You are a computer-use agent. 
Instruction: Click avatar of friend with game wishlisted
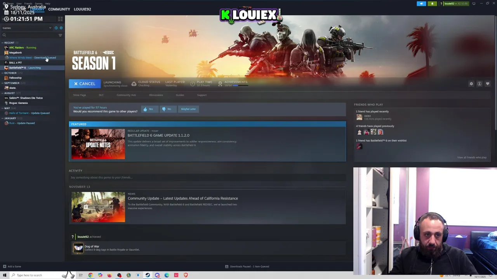[x=359, y=146]
